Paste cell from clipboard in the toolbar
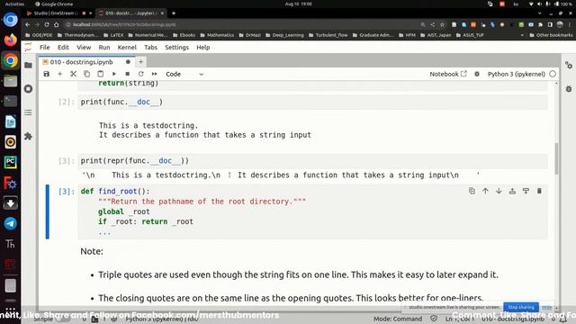 100,74
